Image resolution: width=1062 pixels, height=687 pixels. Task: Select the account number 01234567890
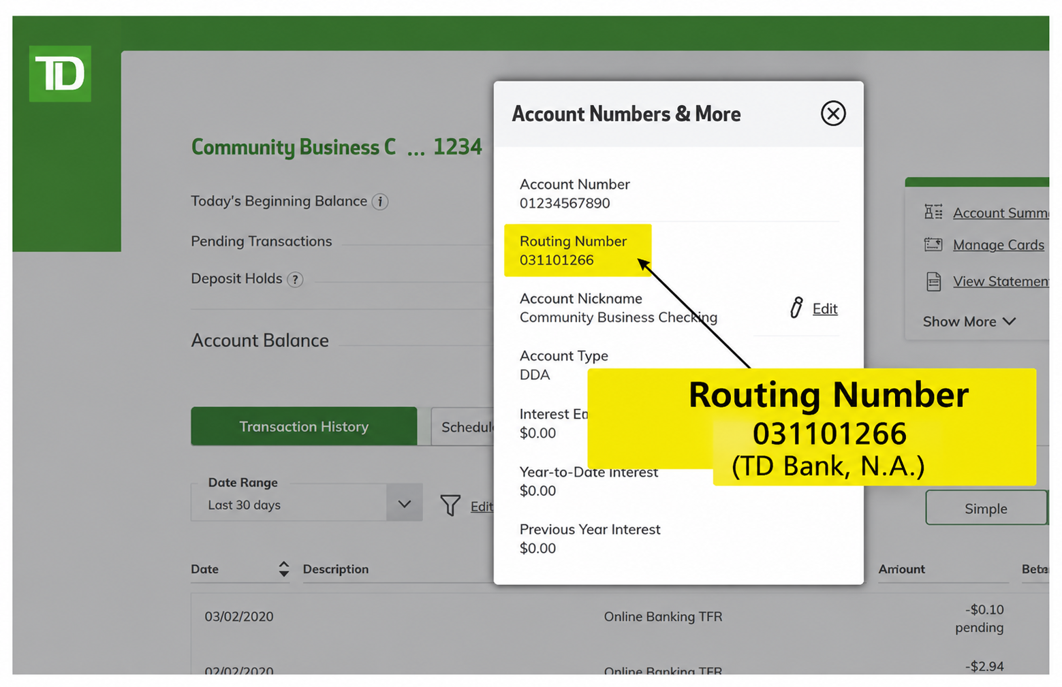click(565, 203)
